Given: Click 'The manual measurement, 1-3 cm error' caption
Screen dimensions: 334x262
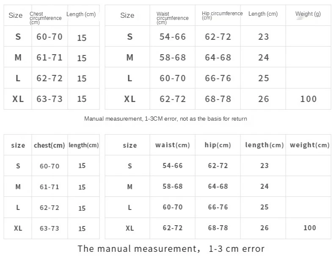Looking at the screenshot, I should (171, 249).
